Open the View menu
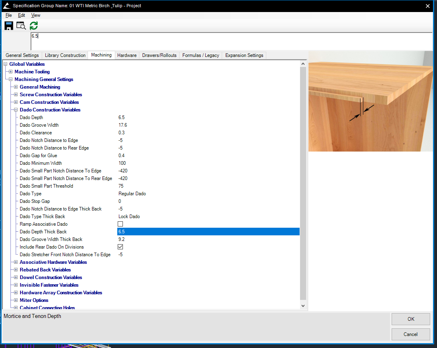437x348 pixels. click(x=36, y=15)
